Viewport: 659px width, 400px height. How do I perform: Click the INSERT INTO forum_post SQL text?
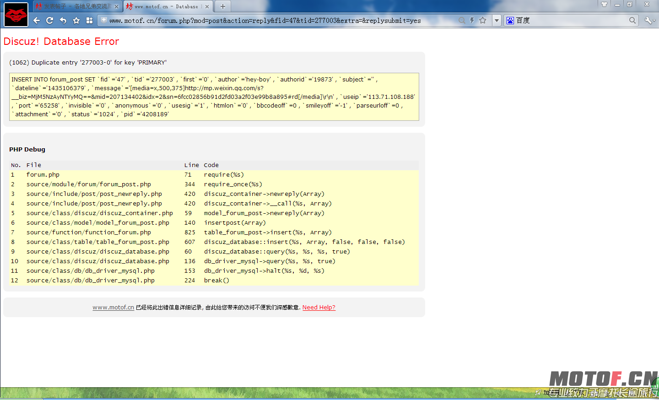[x=214, y=97]
